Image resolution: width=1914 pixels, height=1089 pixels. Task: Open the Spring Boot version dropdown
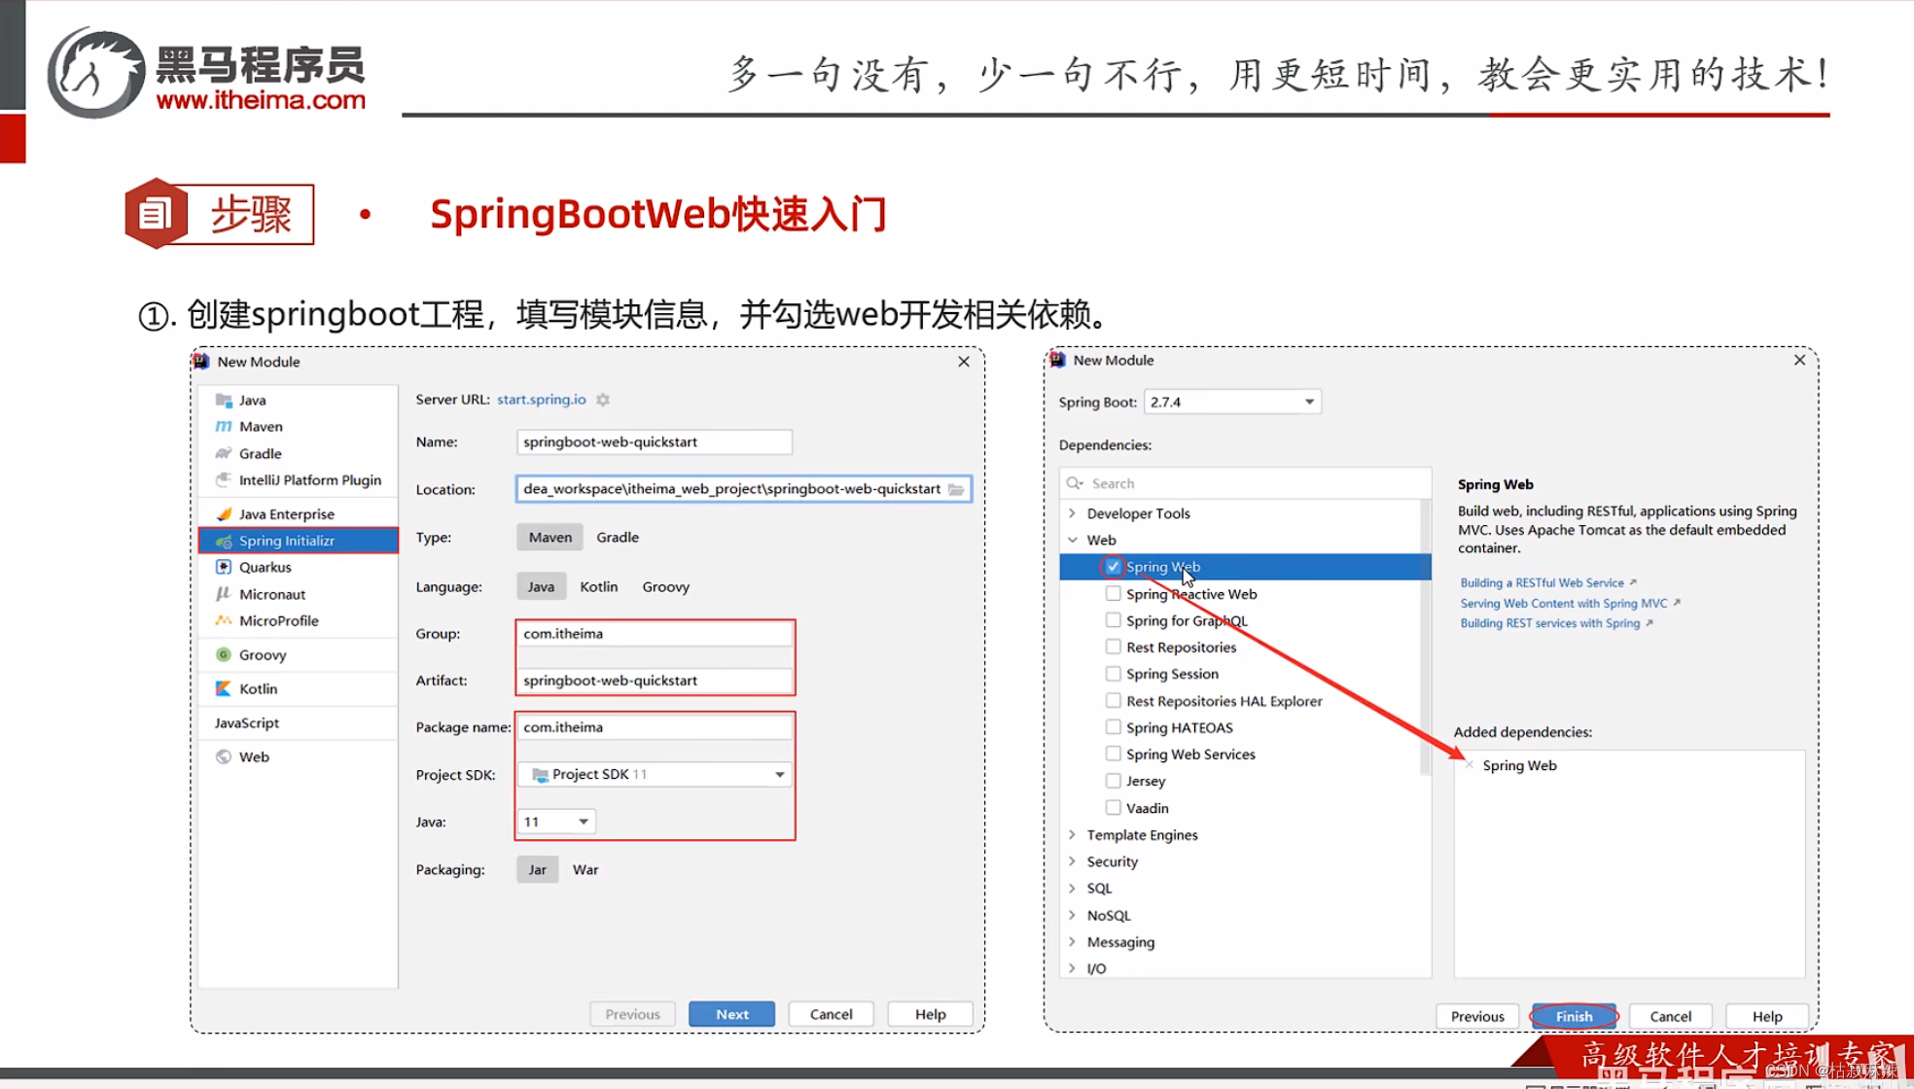pos(1307,401)
